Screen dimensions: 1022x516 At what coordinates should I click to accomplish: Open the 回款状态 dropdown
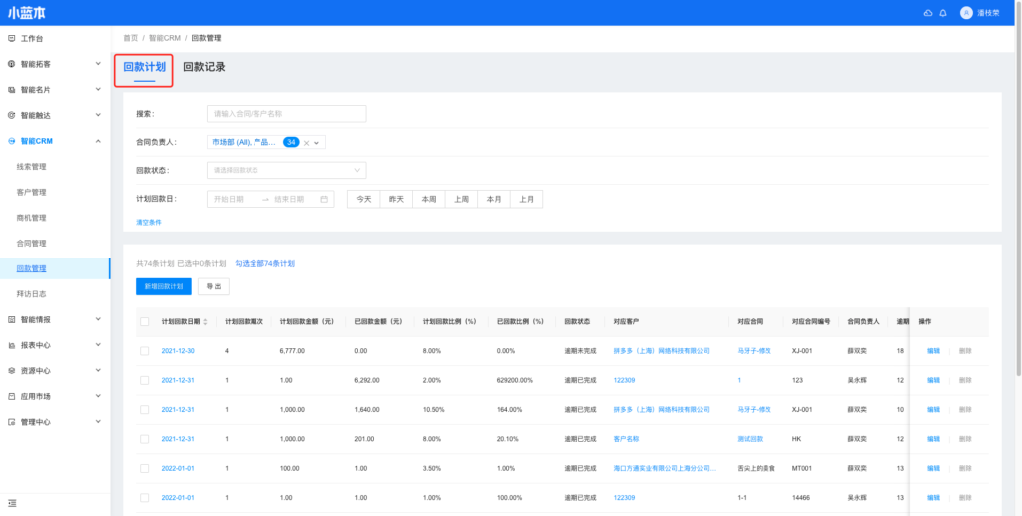pyautogui.click(x=286, y=170)
